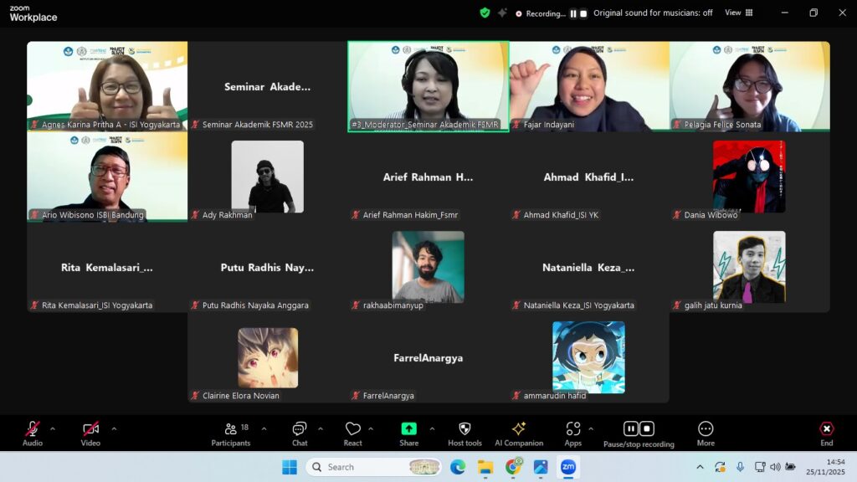Screen dimensions: 857x482
Task: Open the Participants panel
Action: pos(231,430)
